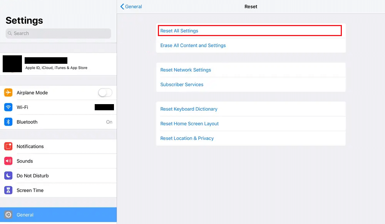The height and width of the screenshot is (224, 385).
Task: Open the Wi-Fi settings row
Action: tap(59, 107)
